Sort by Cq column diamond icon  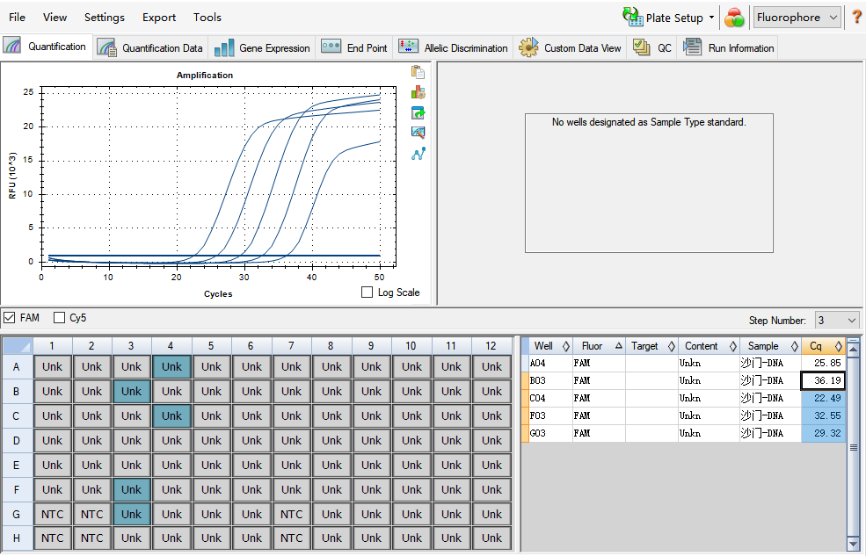(839, 346)
